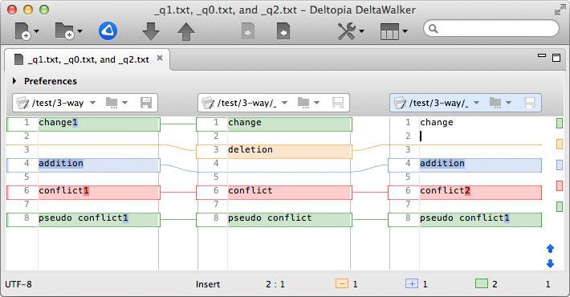Focus the toolbar search field

(x=491, y=28)
